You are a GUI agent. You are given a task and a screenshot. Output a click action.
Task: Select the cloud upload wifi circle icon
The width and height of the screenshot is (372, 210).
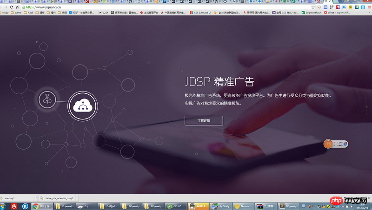coord(47,100)
